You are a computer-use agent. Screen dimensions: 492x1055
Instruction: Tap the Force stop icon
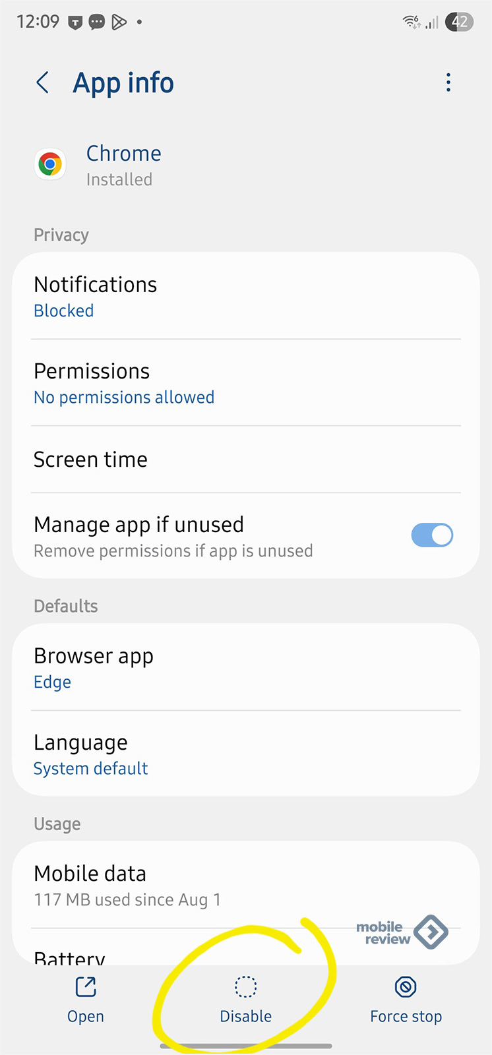(406, 987)
